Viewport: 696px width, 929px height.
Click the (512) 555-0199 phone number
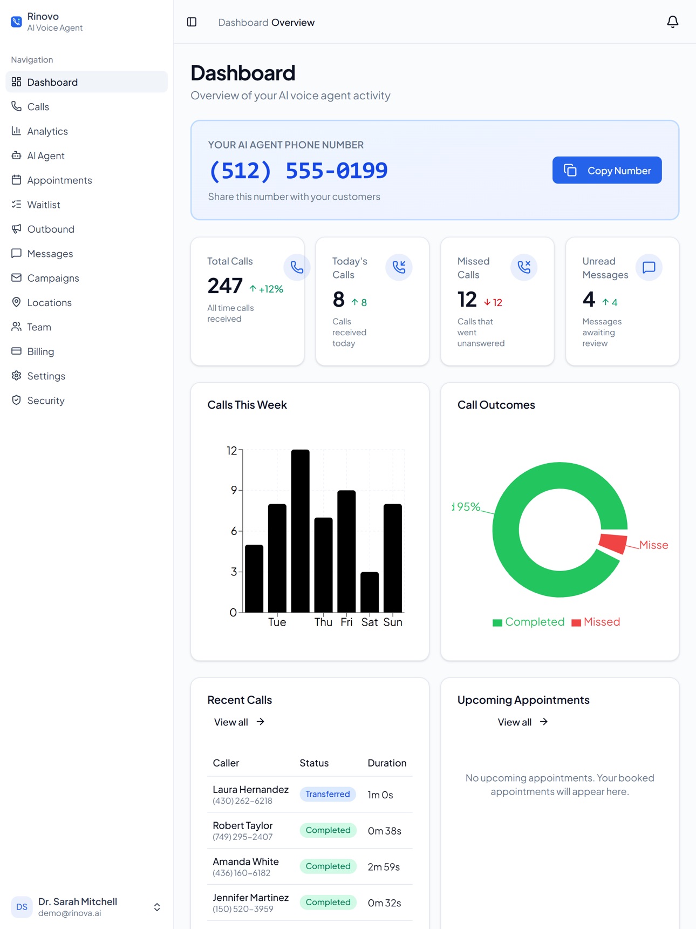(298, 171)
